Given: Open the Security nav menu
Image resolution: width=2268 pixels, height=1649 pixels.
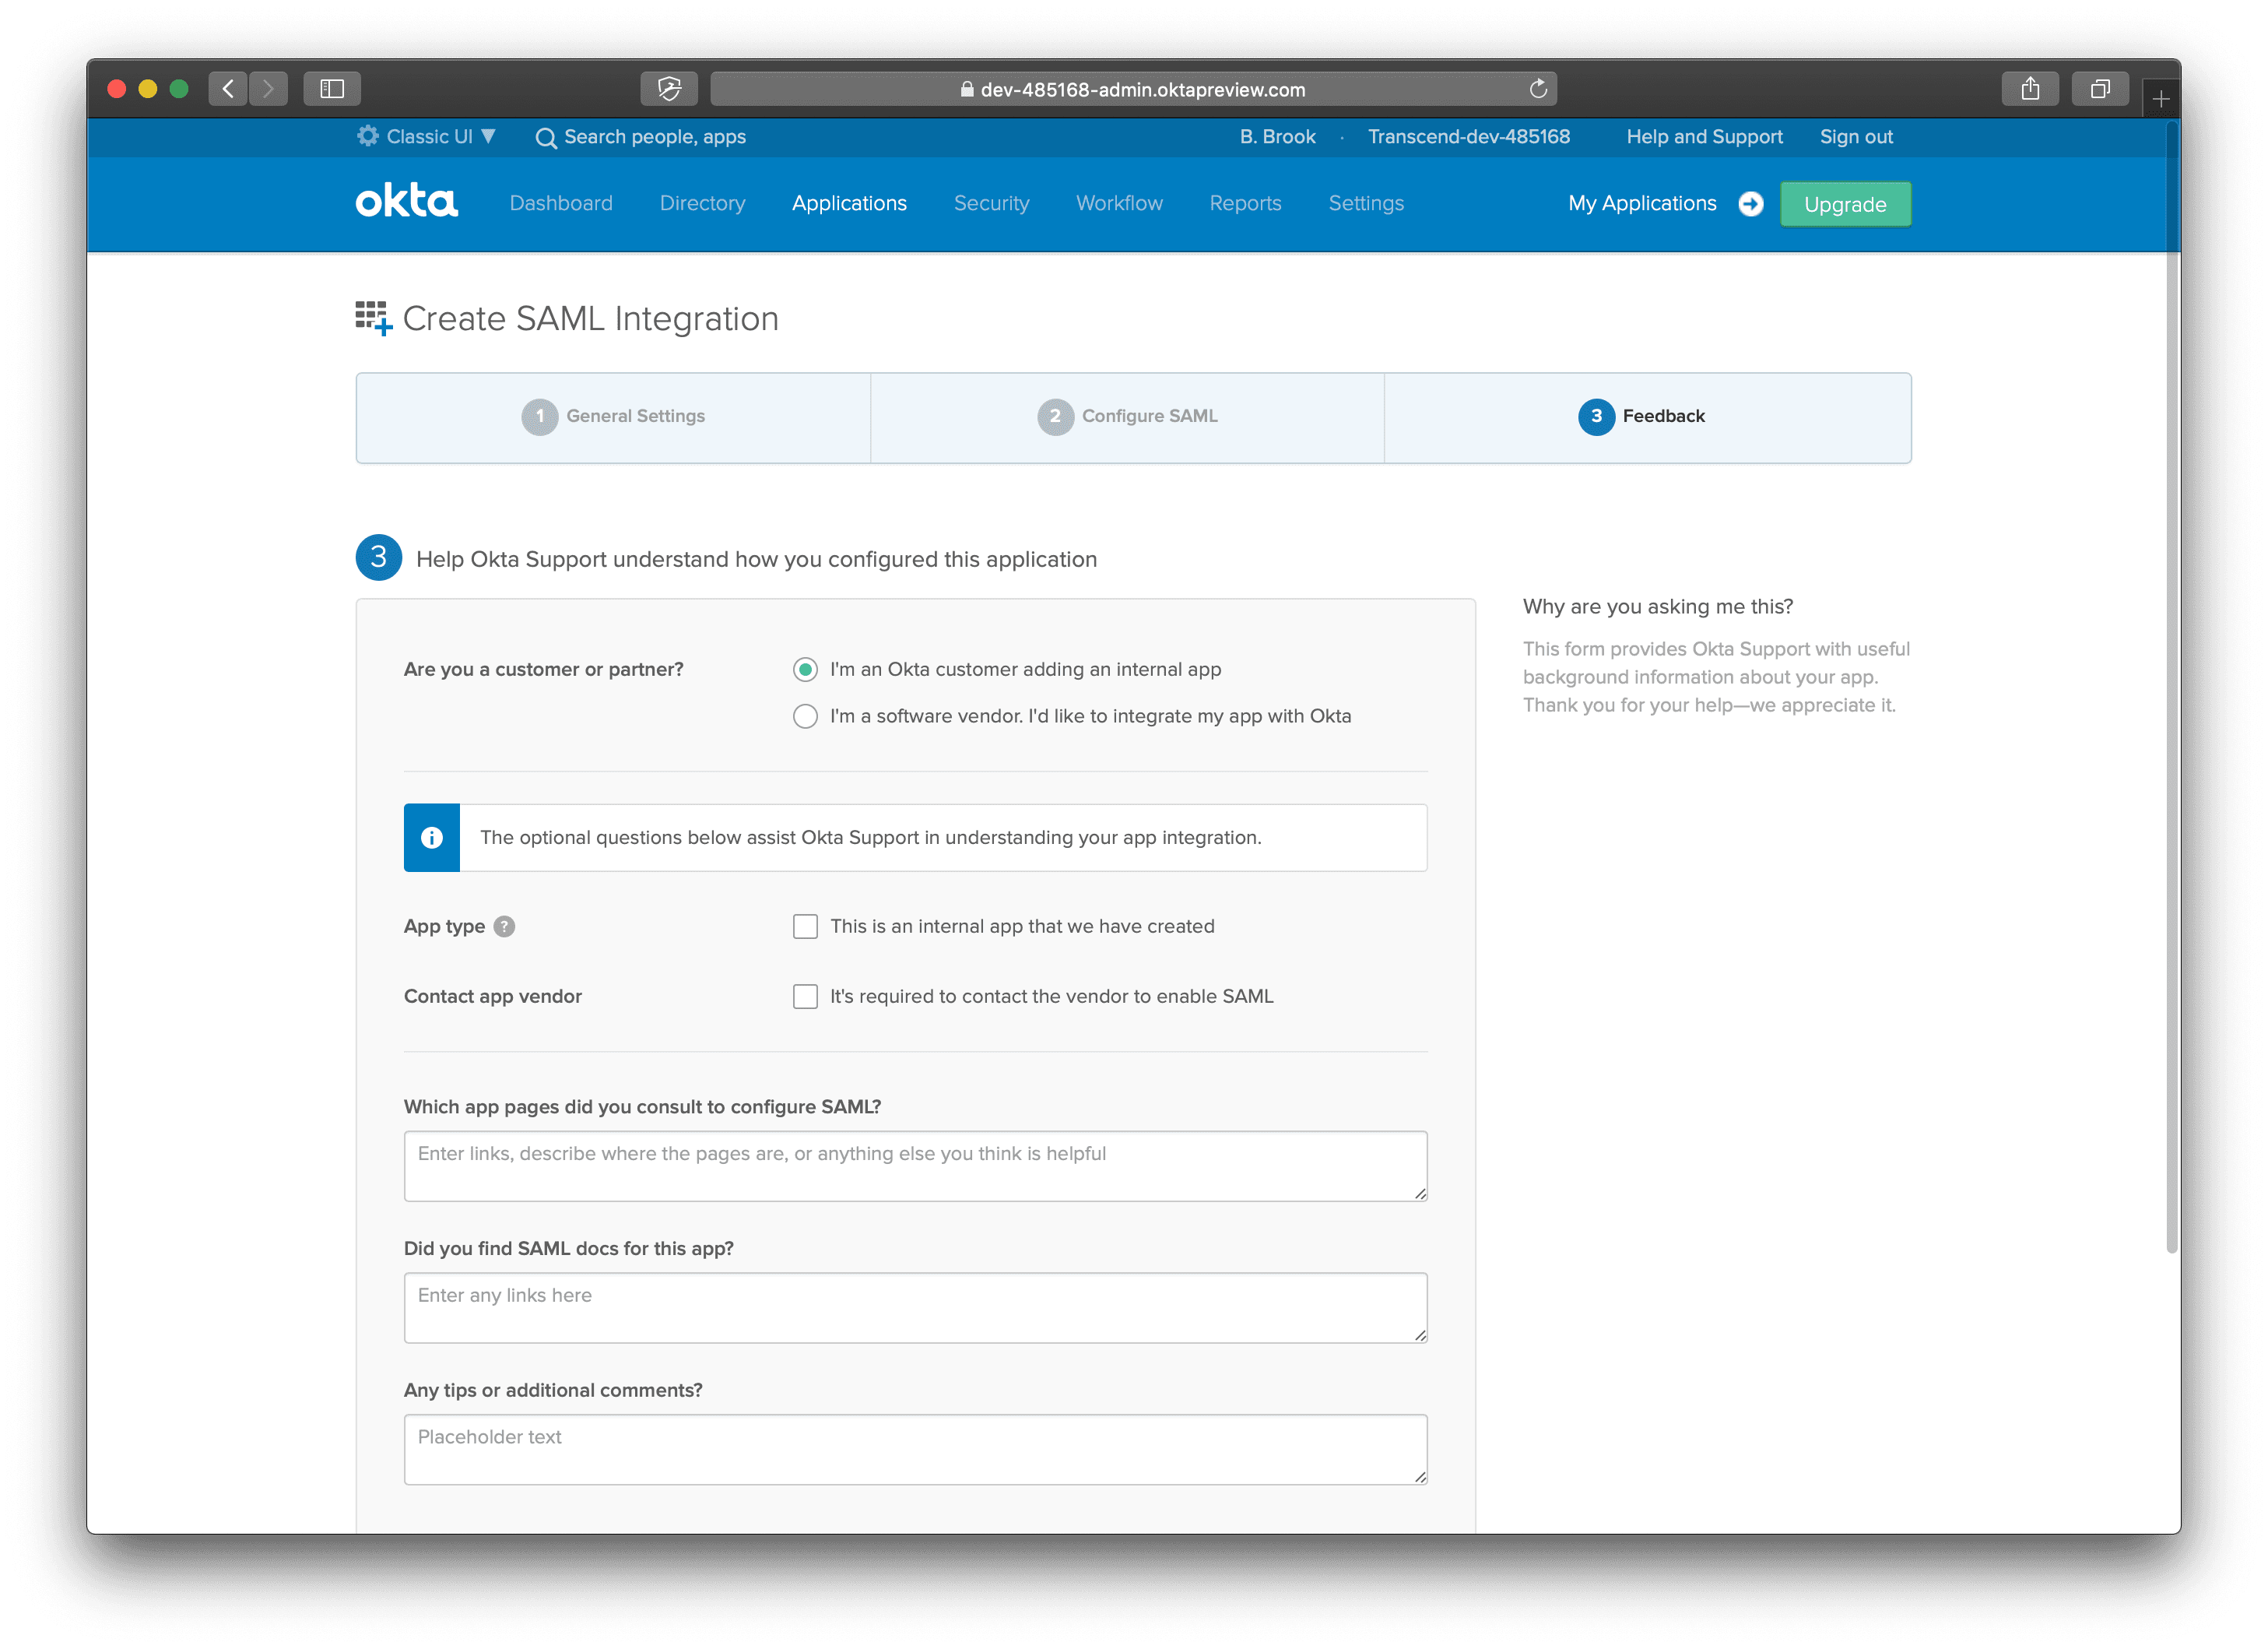Looking at the screenshot, I should (991, 203).
